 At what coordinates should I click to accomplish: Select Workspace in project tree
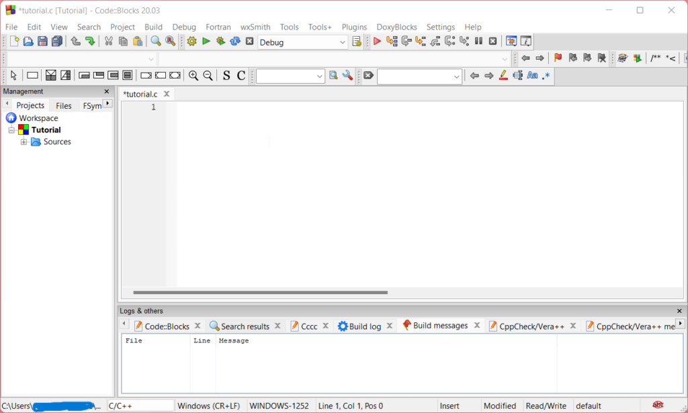(38, 118)
